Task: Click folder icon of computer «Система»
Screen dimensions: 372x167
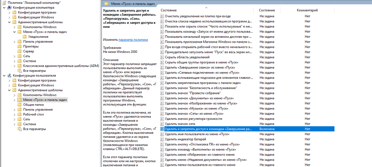Action: pyautogui.click(x=20, y=61)
